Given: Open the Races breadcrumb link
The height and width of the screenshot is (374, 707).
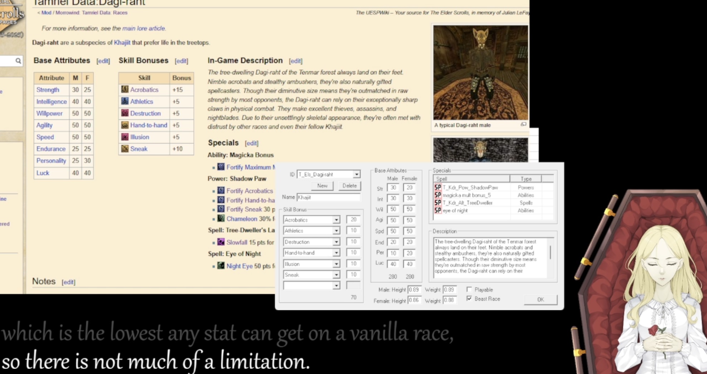Looking at the screenshot, I should point(120,13).
